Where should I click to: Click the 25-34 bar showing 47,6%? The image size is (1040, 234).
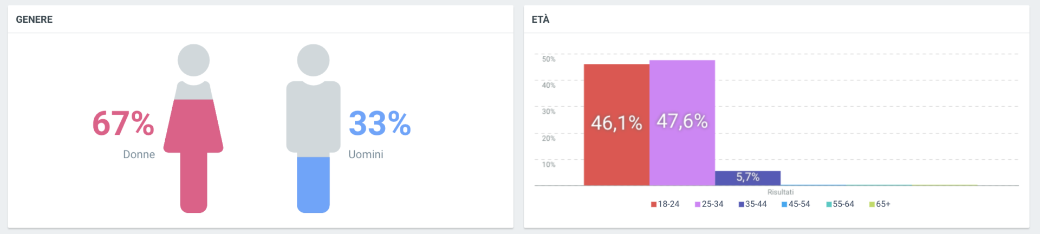(682, 123)
